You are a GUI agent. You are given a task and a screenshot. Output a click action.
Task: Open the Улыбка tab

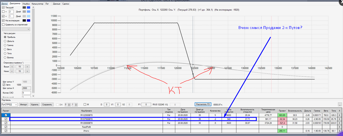[x=26, y=4]
